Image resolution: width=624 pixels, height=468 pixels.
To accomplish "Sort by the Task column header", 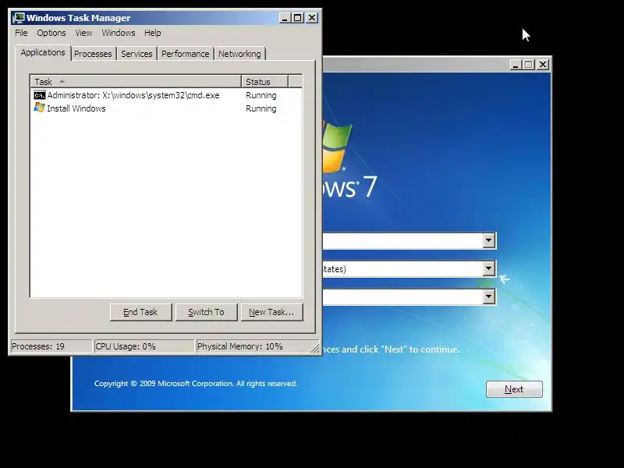I will (136, 82).
